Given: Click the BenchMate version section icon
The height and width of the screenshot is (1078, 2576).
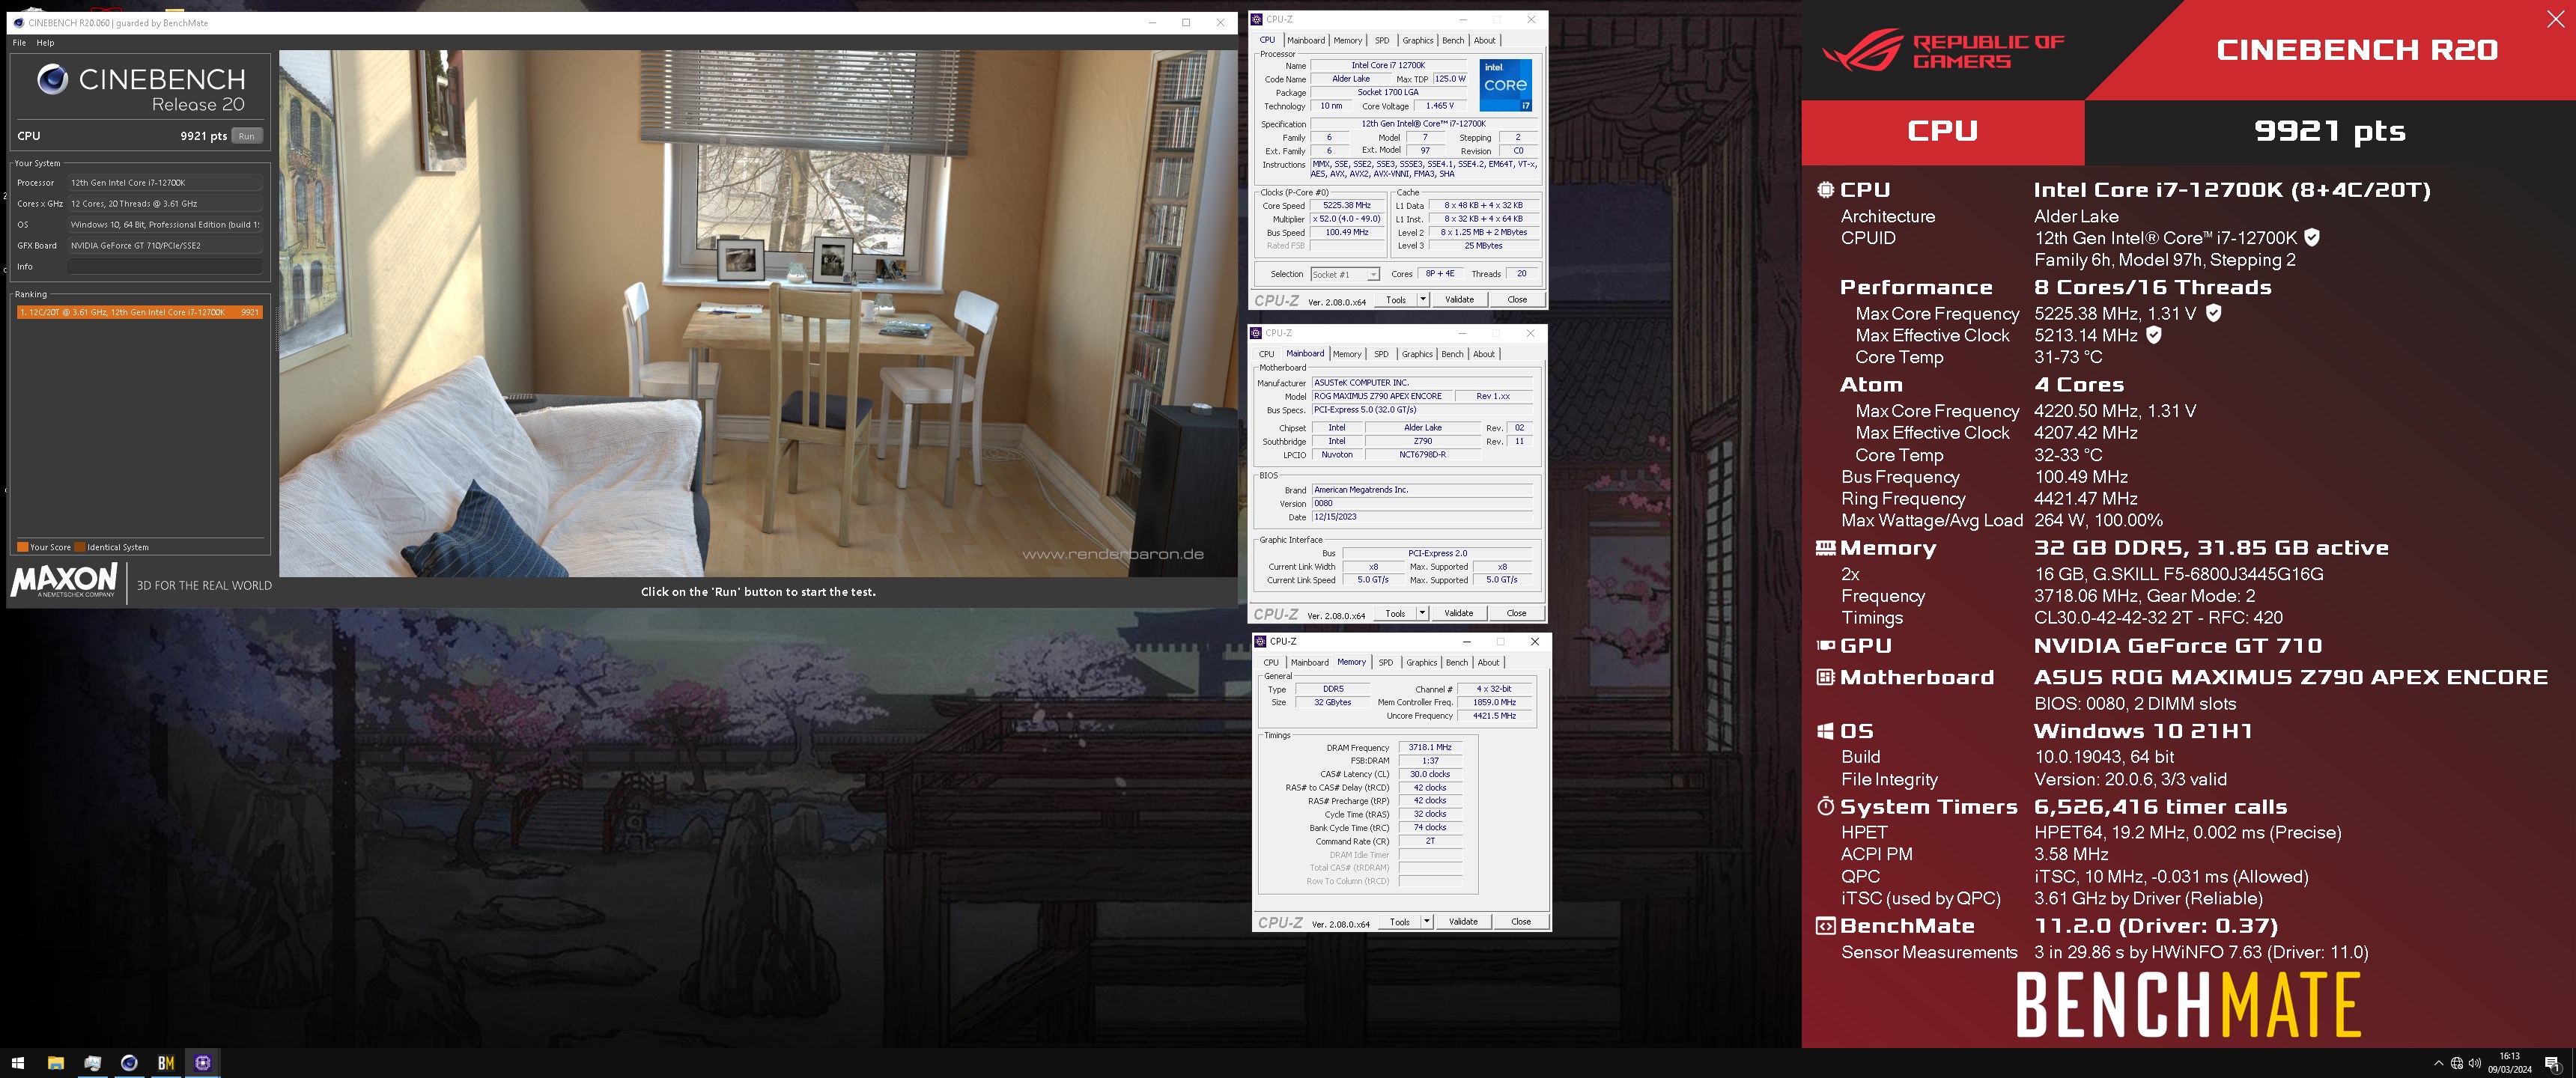Looking at the screenshot, I should click(x=1825, y=926).
